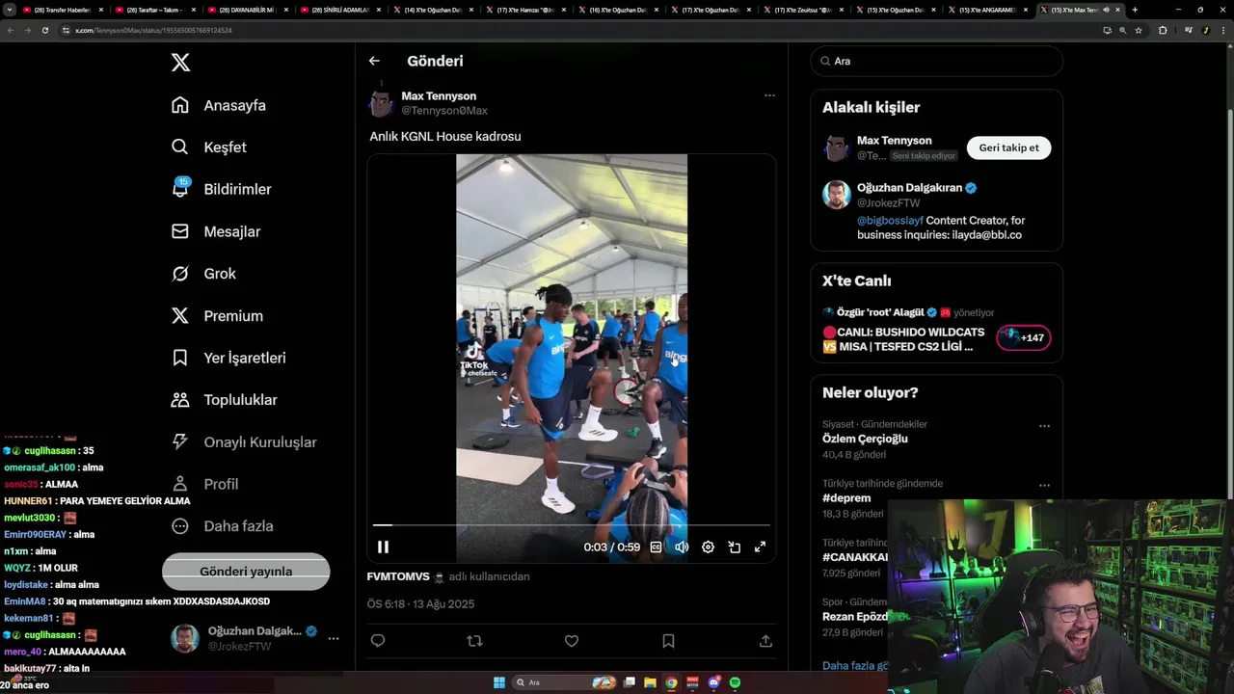Viewport: 1234px width, 694px height.
Task: Open @bigbosslayf mention link
Action: click(x=890, y=221)
